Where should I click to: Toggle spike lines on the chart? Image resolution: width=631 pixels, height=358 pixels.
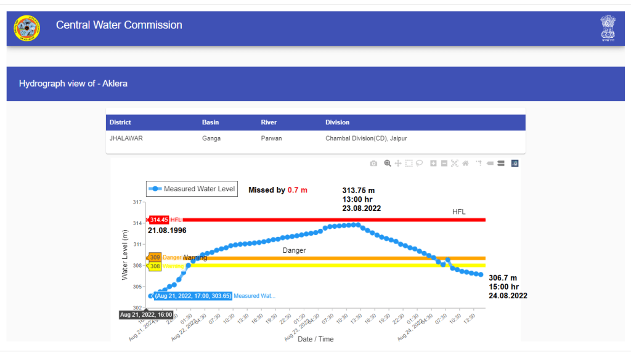click(x=479, y=164)
